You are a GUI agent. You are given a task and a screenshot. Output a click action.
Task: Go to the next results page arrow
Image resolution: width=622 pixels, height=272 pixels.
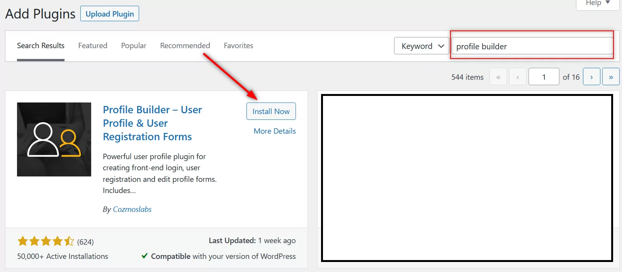click(591, 77)
